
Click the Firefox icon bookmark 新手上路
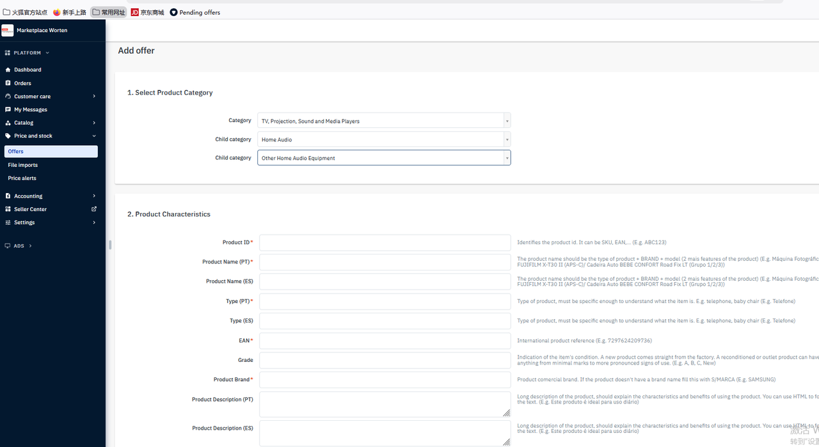57,12
